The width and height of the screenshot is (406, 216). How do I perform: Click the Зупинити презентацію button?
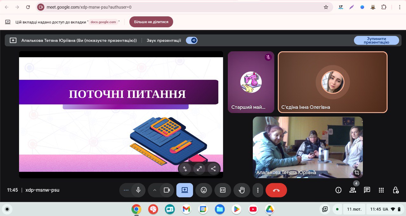(x=376, y=40)
